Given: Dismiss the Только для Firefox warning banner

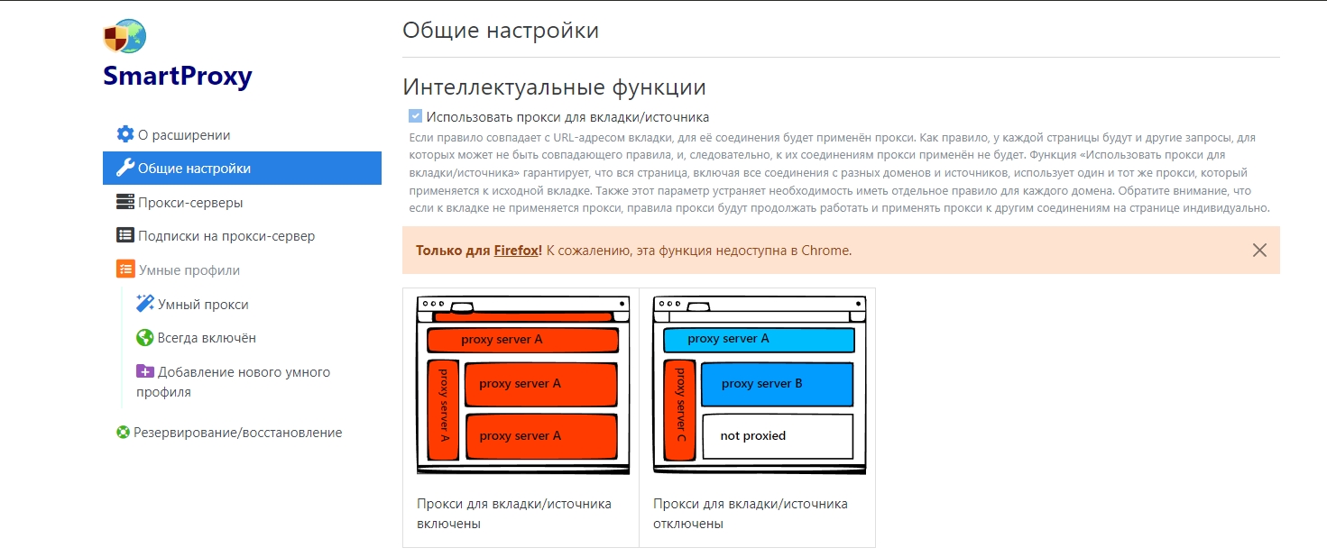Looking at the screenshot, I should point(1259,251).
